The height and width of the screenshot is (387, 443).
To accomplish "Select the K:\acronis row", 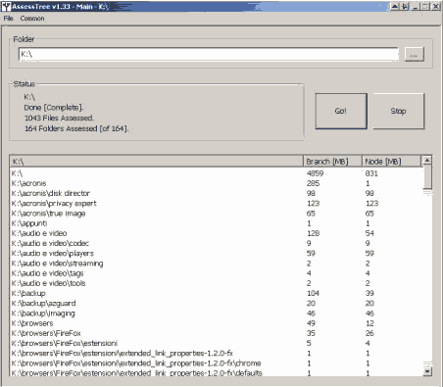I will point(216,183).
